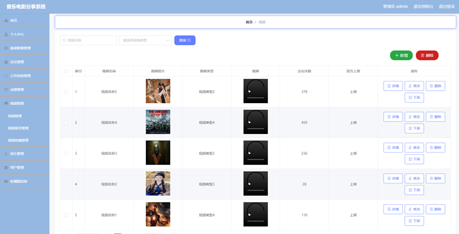459x234 pixels.
Task: Expand 论坛管理 using its chevron
Action: click(x=43, y=62)
